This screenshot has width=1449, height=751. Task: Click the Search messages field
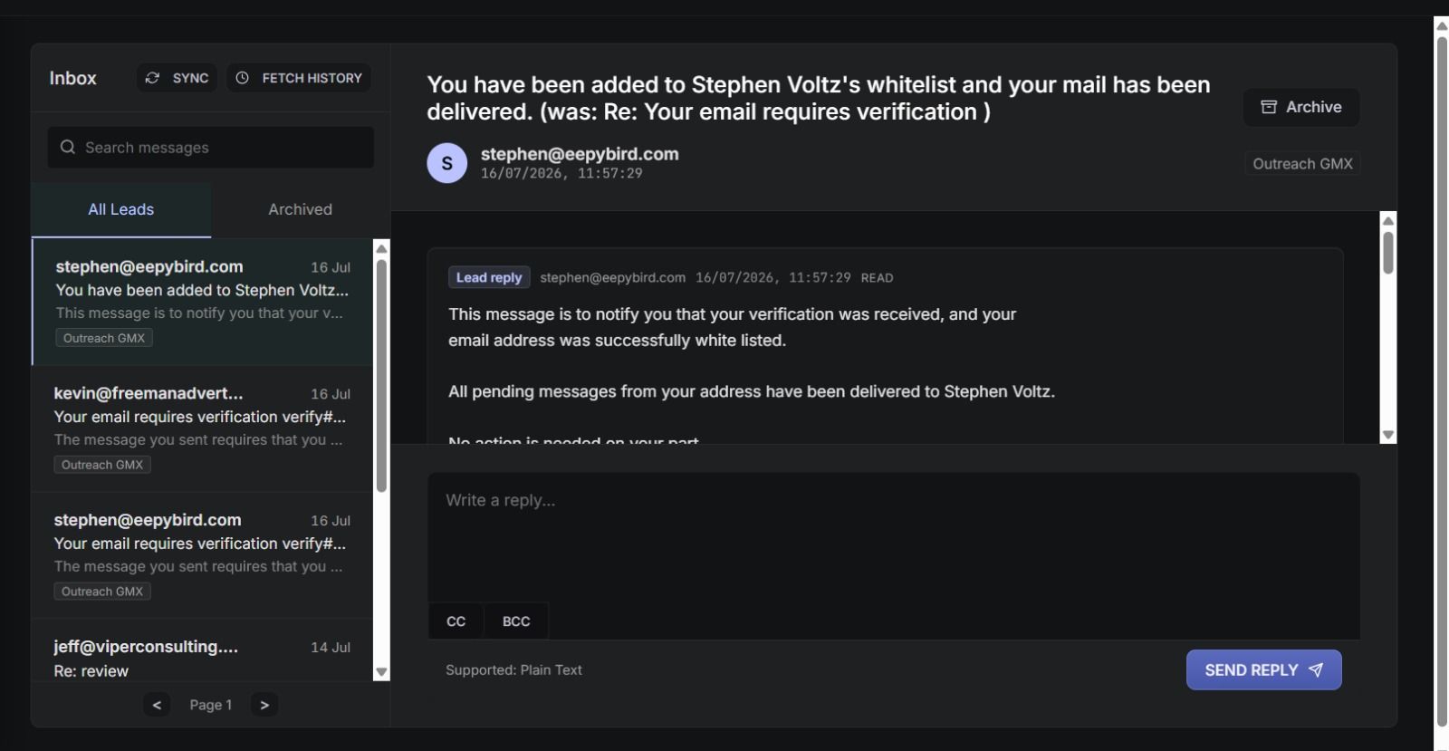[211, 147]
